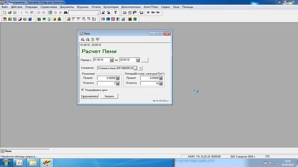
Task: Open the Документы menu
Action: (x=67, y=7)
